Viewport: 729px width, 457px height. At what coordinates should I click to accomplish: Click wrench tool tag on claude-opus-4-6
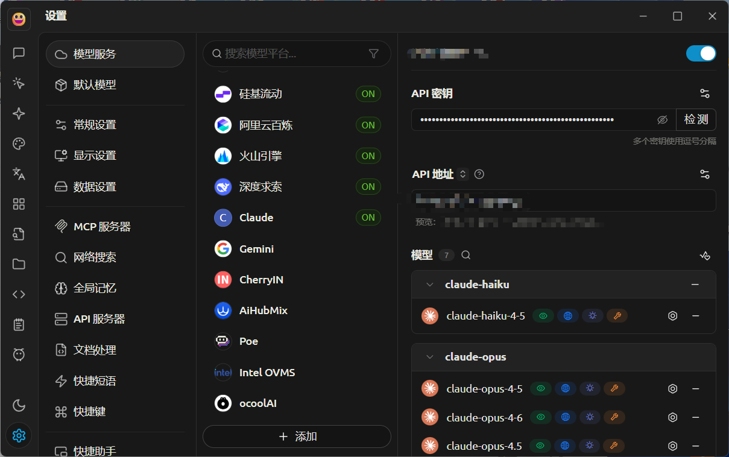[x=614, y=417]
